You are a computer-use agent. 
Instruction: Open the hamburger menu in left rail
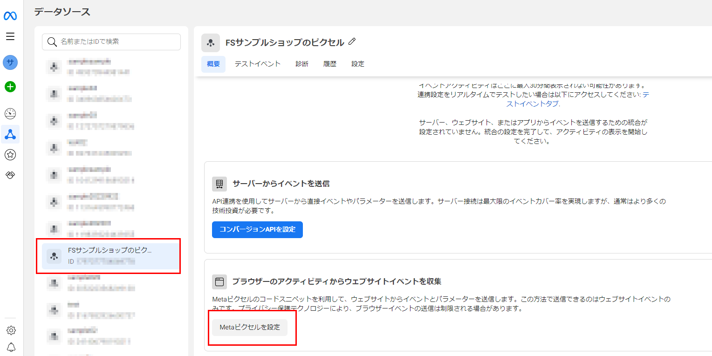click(10, 36)
